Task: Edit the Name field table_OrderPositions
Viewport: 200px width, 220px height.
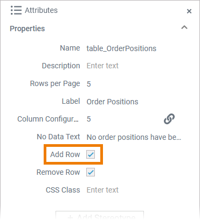Action: pyautogui.click(x=134, y=48)
